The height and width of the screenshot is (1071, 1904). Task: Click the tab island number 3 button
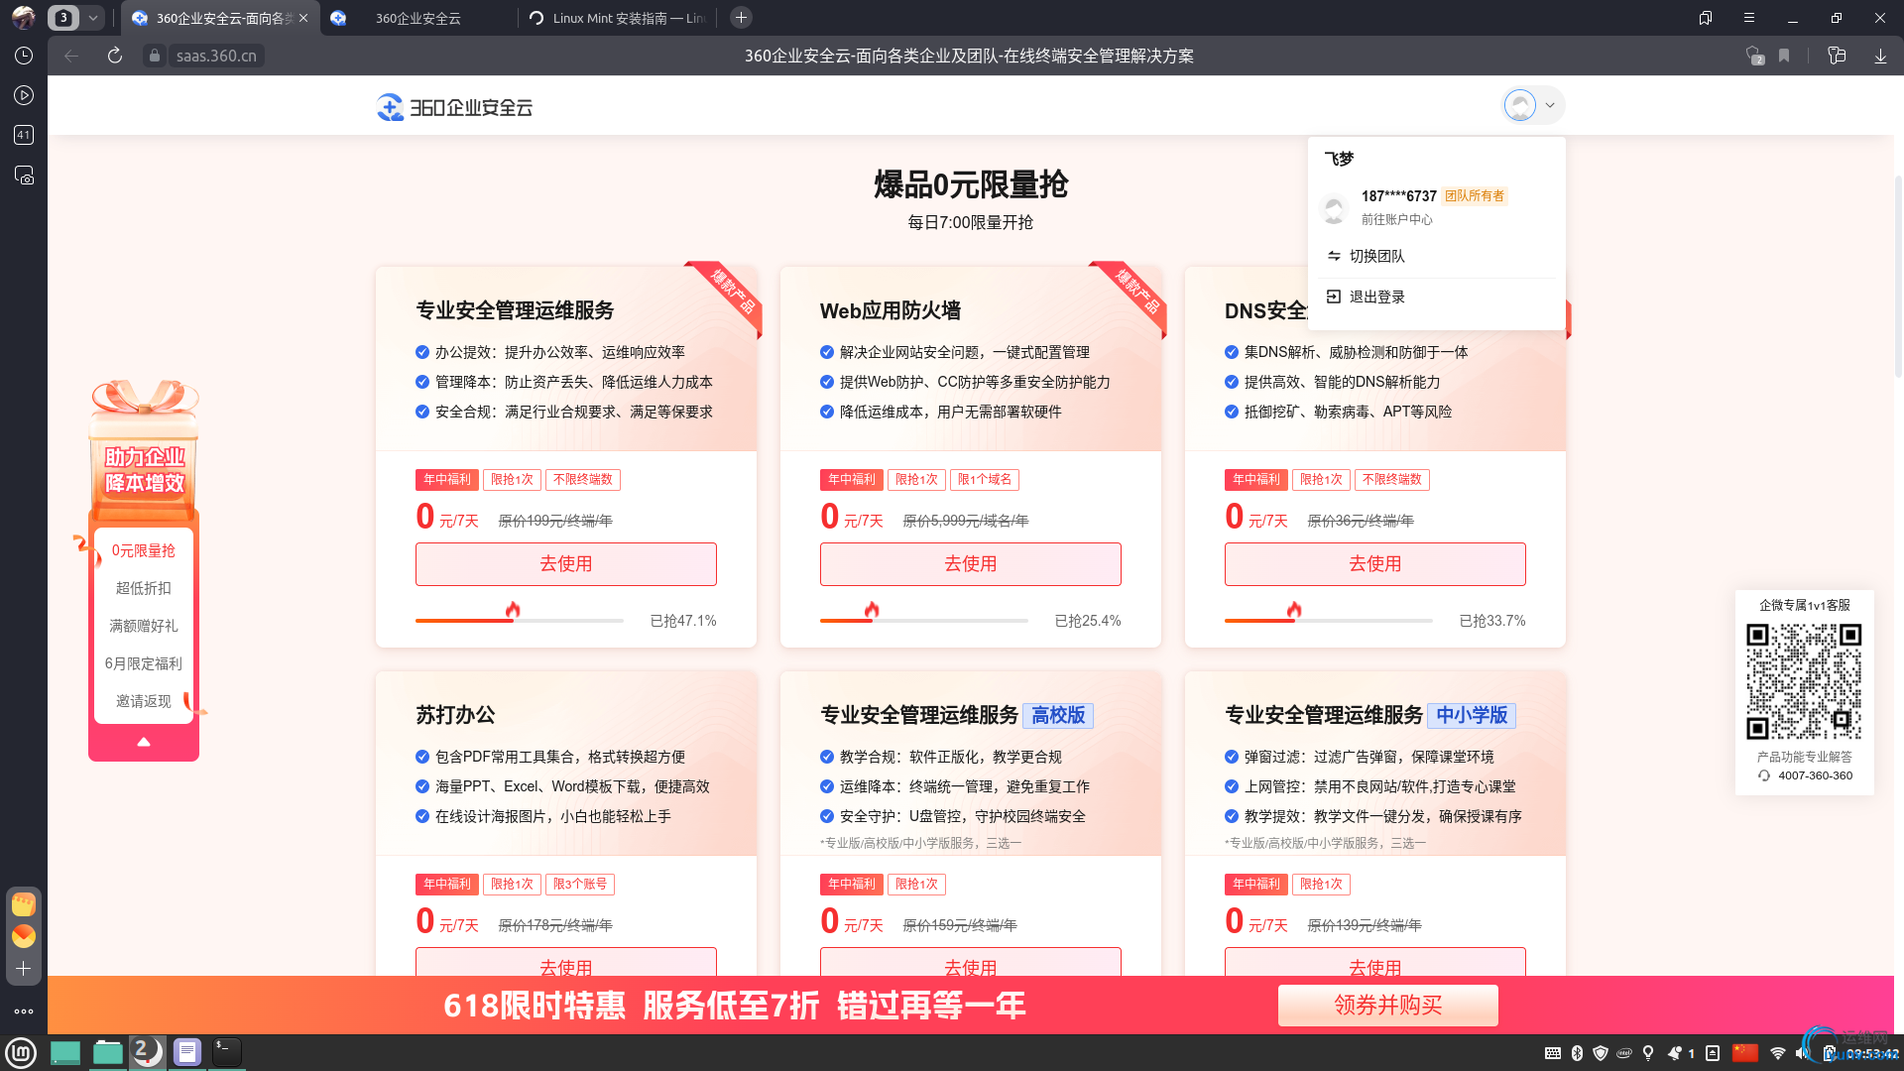(x=63, y=18)
